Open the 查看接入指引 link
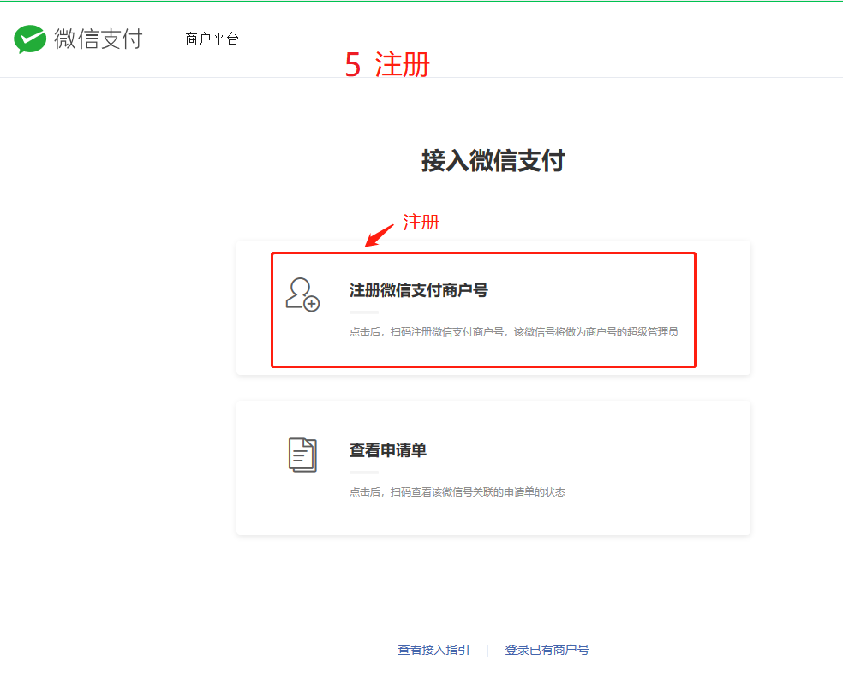843x696 pixels. point(433,651)
